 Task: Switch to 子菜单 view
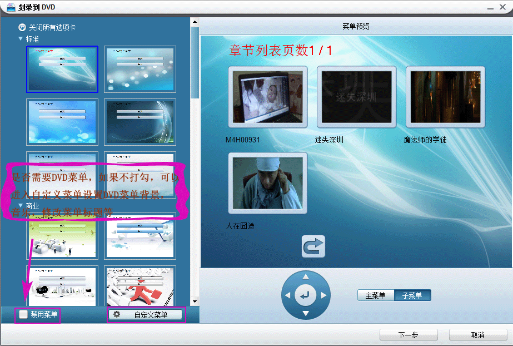click(412, 295)
